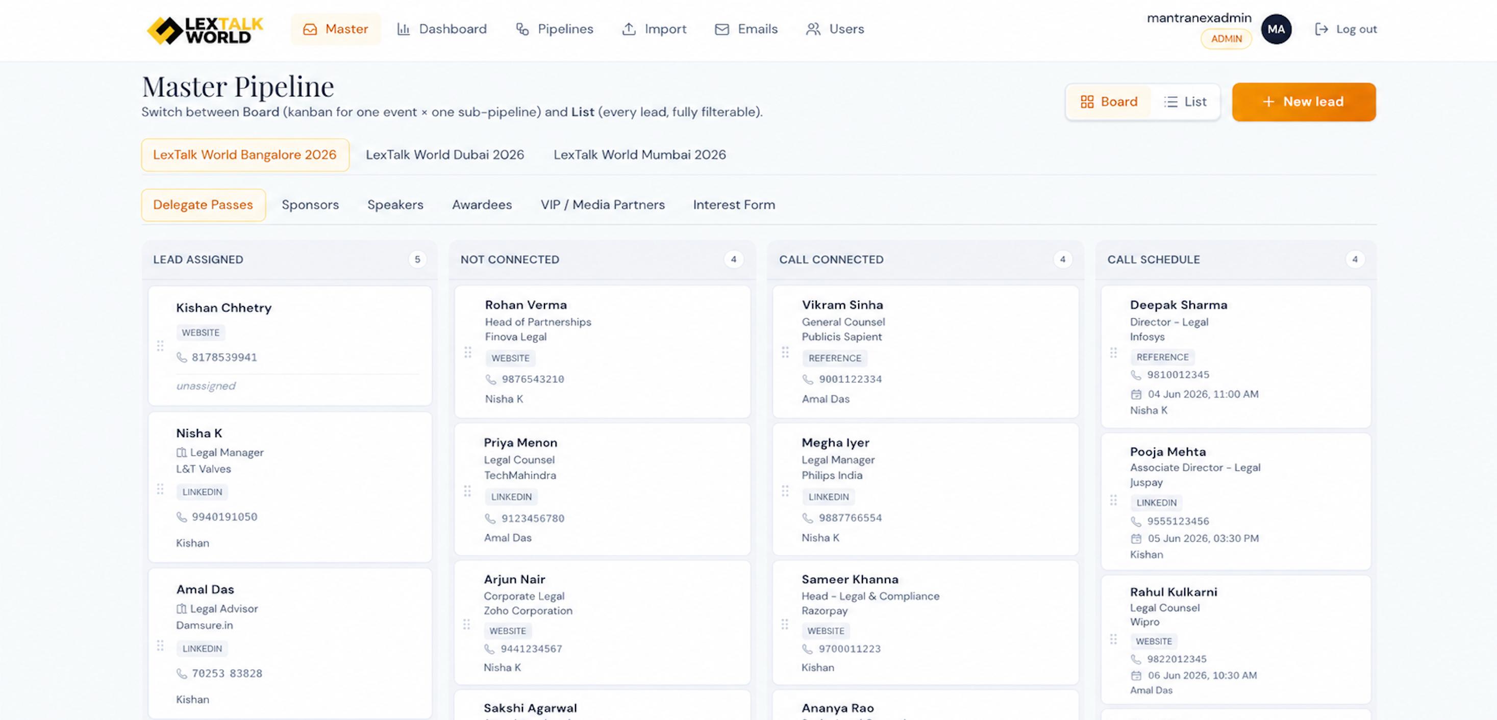The height and width of the screenshot is (720, 1497).
Task: Open Rohan Verma lead name
Action: click(x=526, y=305)
